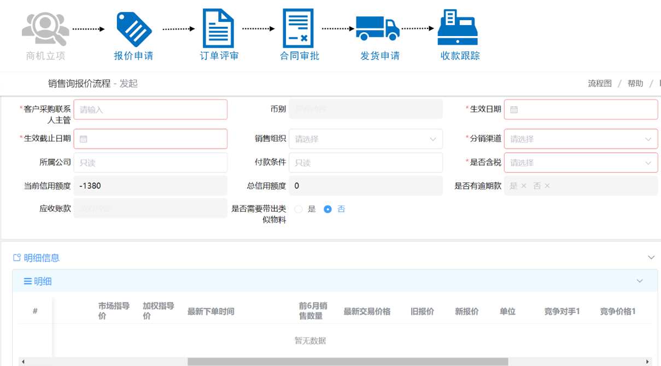661x366 pixels.
Task: Collapse the 明细信息 section
Action: point(651,257)
